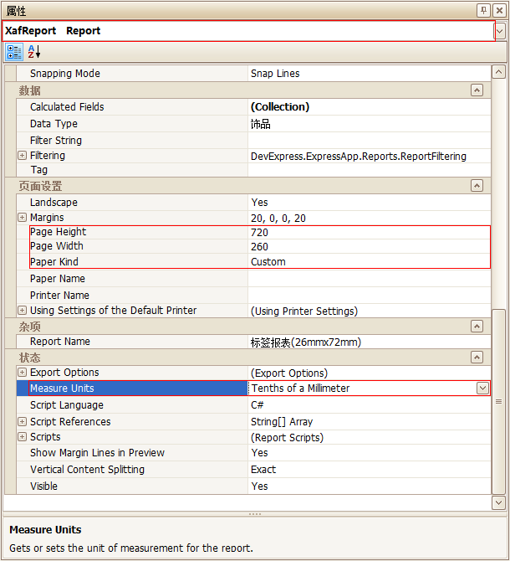The width and height of the screenshot is (510, 561).
Task: Collapse the 页面设置 category
Action: 477,186
